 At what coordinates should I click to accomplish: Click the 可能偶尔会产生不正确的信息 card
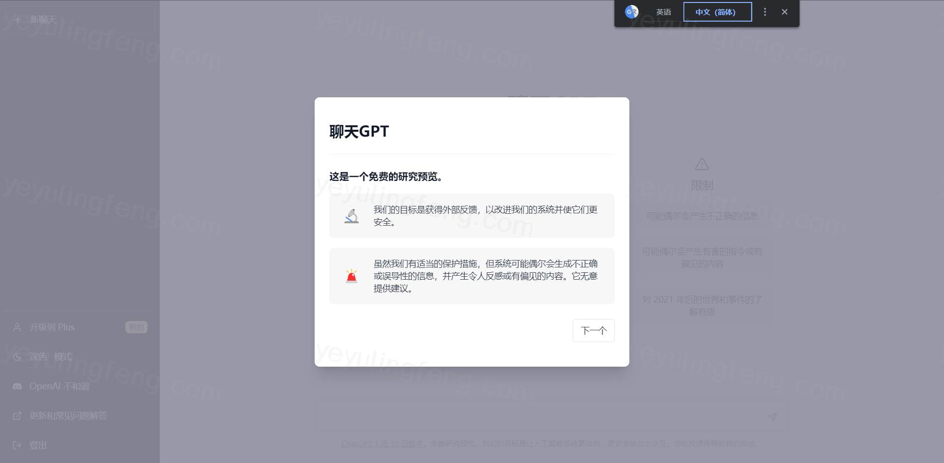click(x=702, y=216)
